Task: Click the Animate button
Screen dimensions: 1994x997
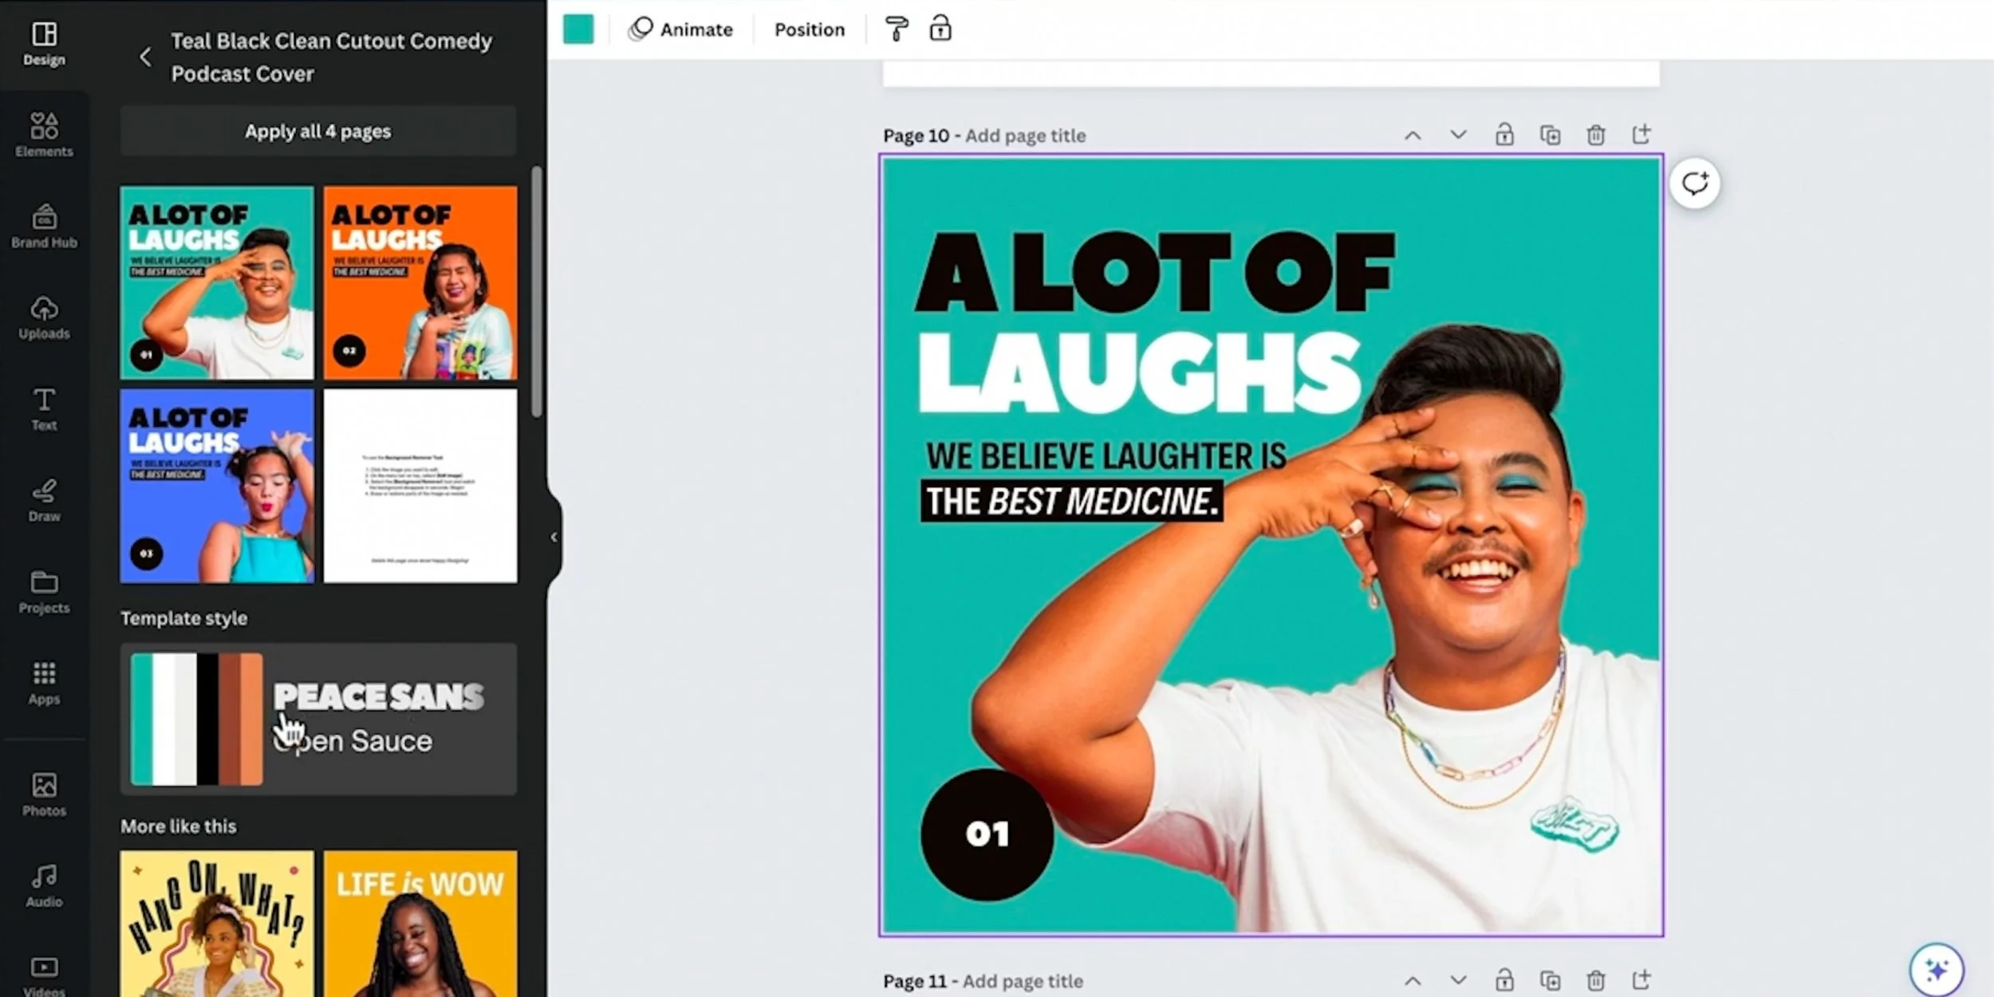Action: (x=681, y=30)
